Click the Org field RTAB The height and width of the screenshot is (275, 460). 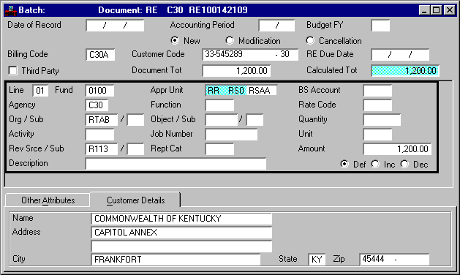coord(102,120)
